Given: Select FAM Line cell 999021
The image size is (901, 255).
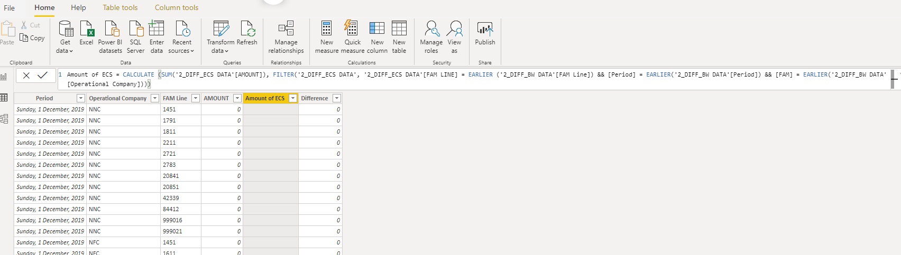Looking at the screenshot, I should [x=181, y=231].
